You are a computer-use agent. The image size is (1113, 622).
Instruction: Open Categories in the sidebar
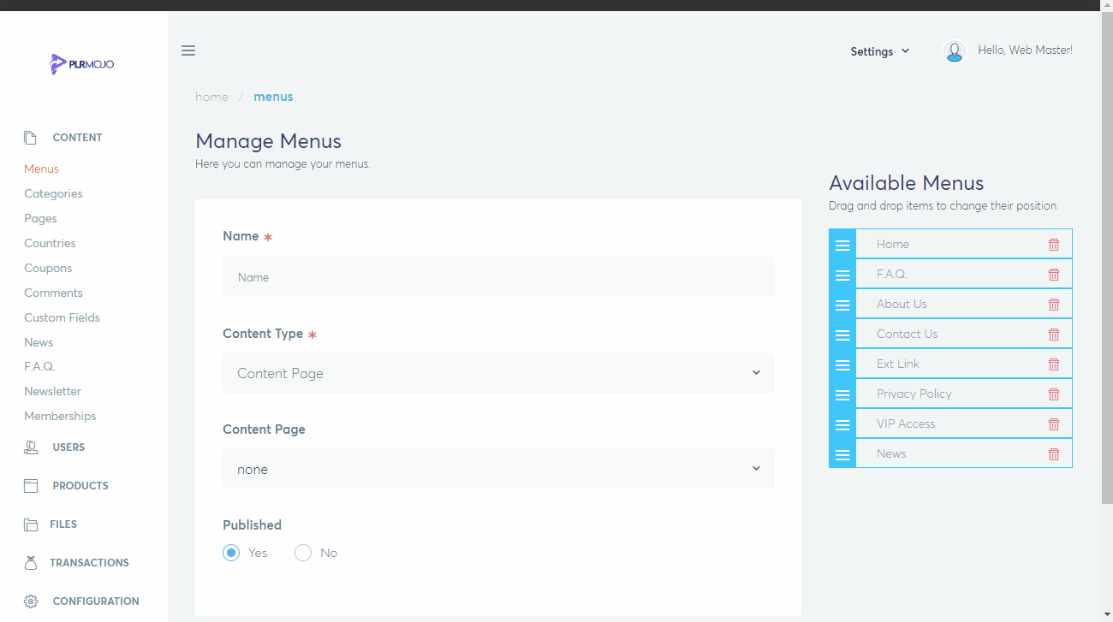click(x=53, y=193)
